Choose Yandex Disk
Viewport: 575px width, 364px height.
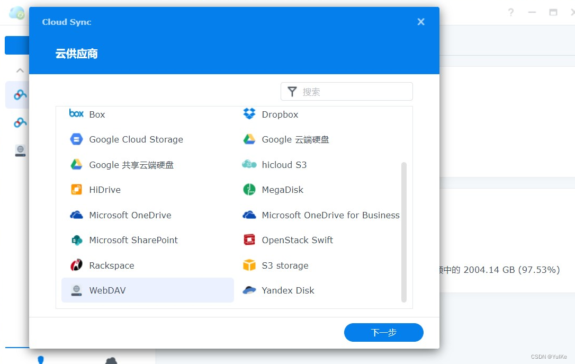coord(288,290)
